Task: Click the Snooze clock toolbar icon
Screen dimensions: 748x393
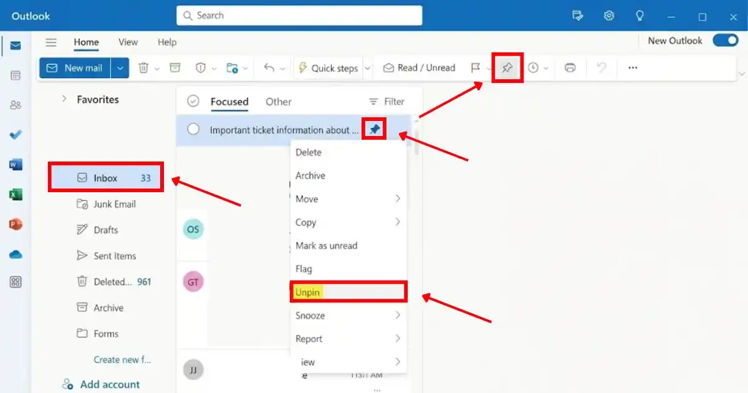Action: (533, 68)
